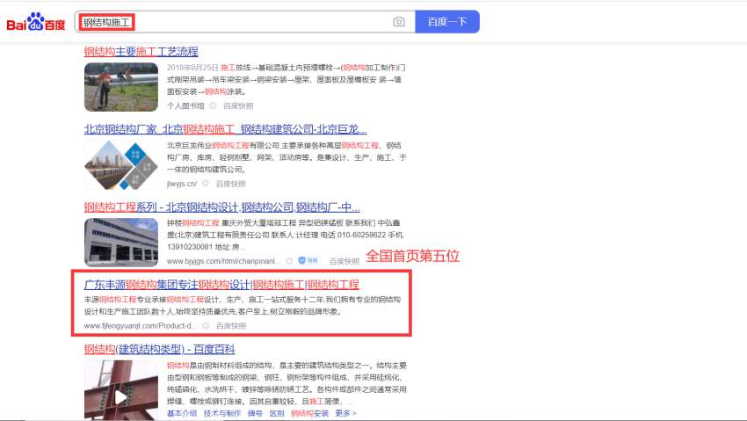Open 百度快照 for the 个人图书馆 result

point(238,105)
